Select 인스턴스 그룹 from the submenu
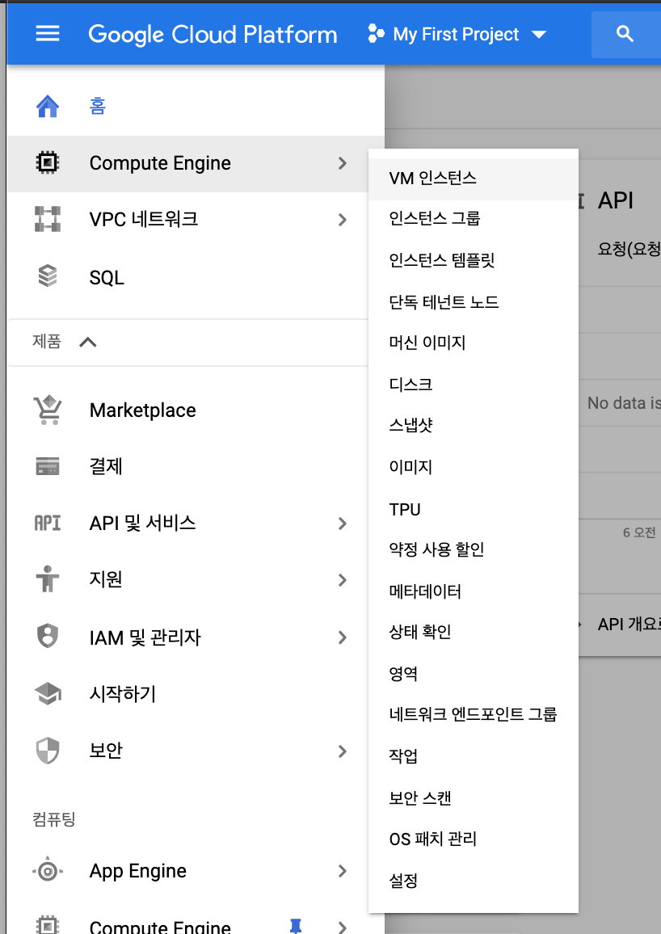This screenshot has height=934, width=661. (x=474, y=219)
